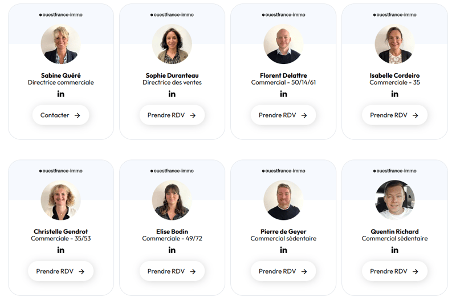Visit Isabelle Cordeiro's LinkedIn icon

[394, 94]
